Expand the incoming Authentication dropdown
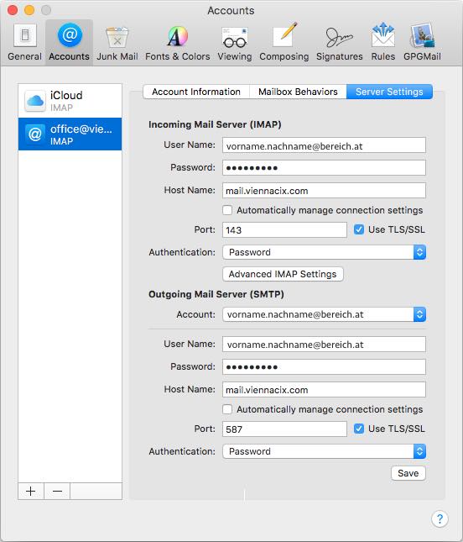This screenshot has height=542, width=463. [x=324, y=252]
